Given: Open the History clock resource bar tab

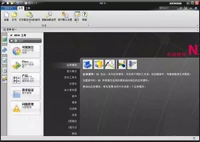Looking at the screenshot, I should 4,71.
